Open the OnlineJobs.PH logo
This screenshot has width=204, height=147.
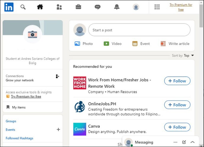(80, 107)
